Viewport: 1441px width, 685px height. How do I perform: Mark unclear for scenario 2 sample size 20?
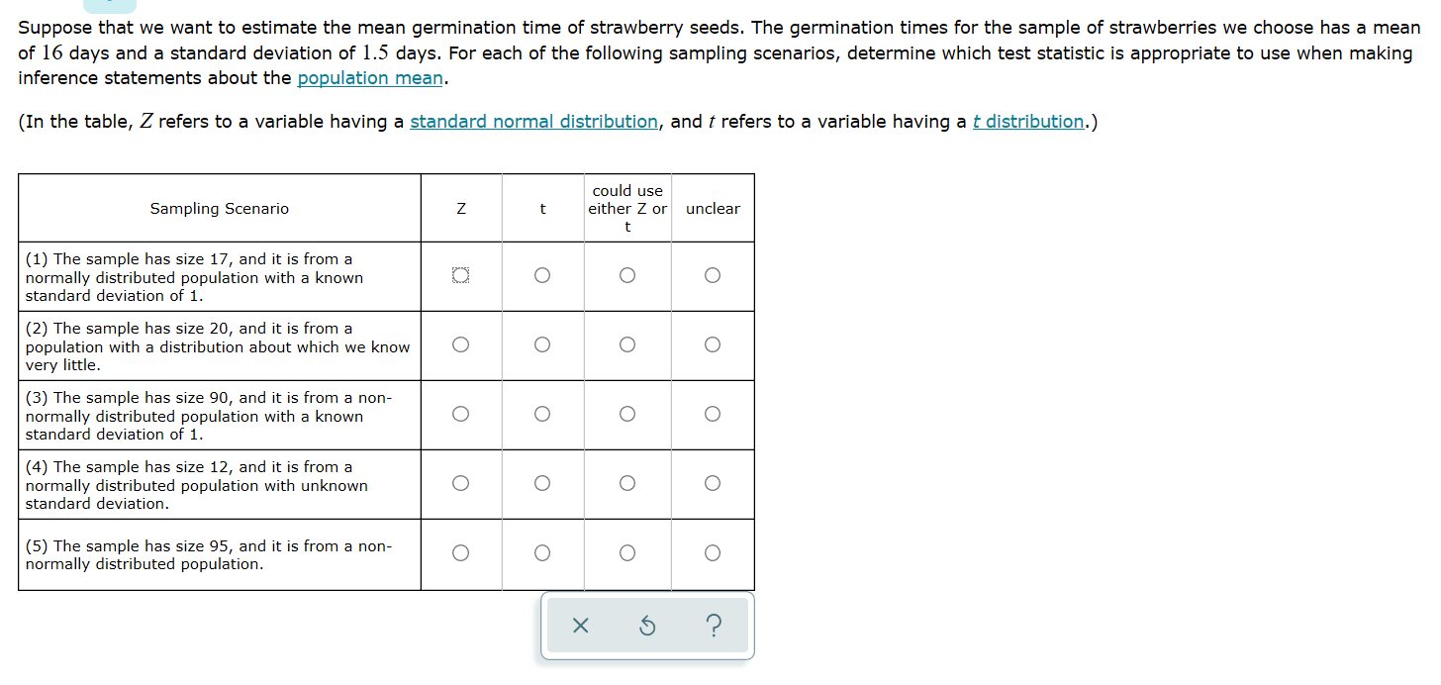point(713,345)
